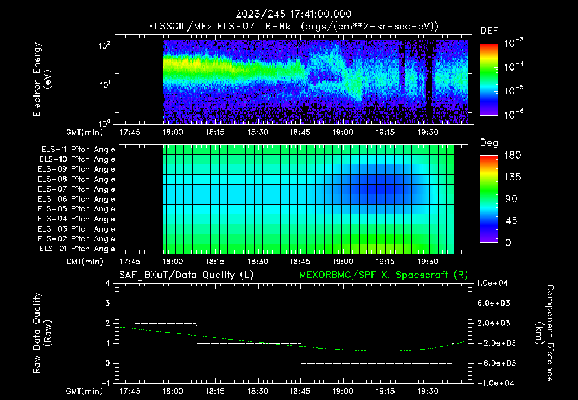578x400 pixels.
Task: Click the 10^2 electron energy tick label
Action: pos(104,45)
